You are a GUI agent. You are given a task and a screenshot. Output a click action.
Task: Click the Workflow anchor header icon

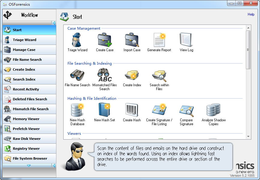[7, 15]
